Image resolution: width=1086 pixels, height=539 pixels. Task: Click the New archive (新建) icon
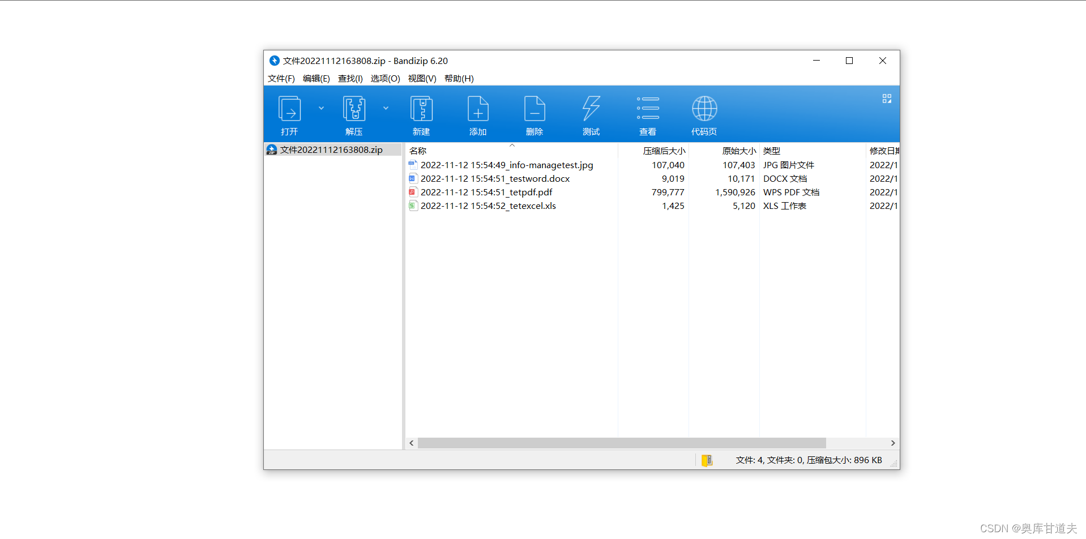pos(421,109)
